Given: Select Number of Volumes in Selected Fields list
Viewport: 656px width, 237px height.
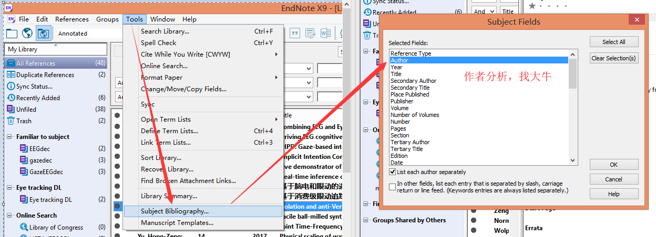Looking at the screenshot, I should pos(479,115).
